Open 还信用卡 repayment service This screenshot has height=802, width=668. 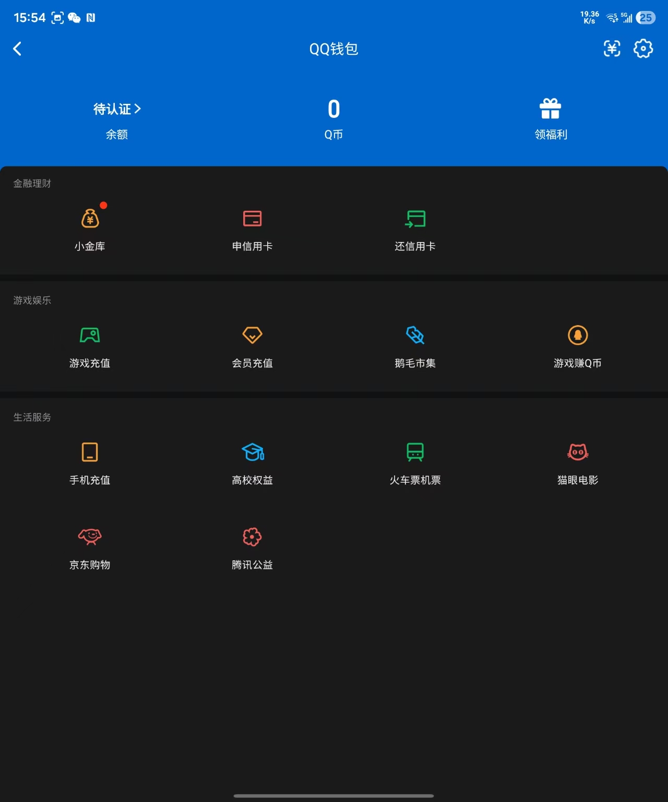point(415,227)
